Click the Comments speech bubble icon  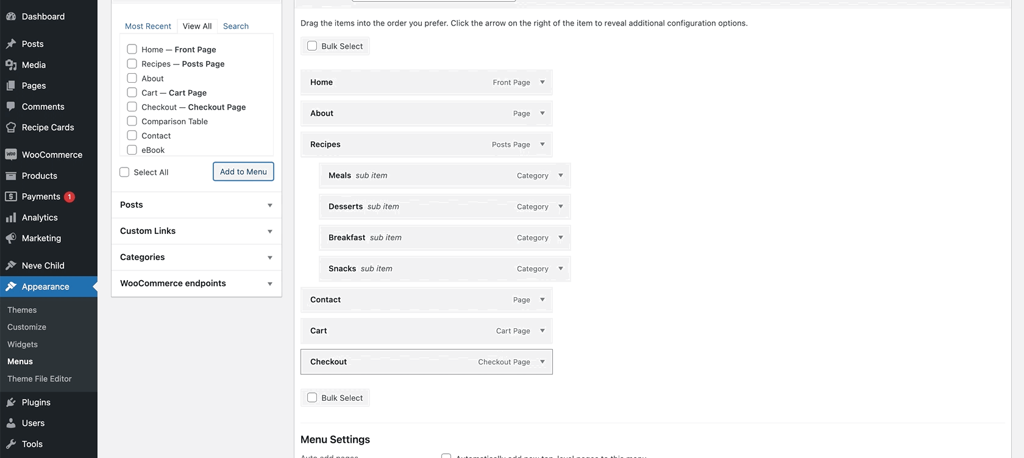[11, 107]
